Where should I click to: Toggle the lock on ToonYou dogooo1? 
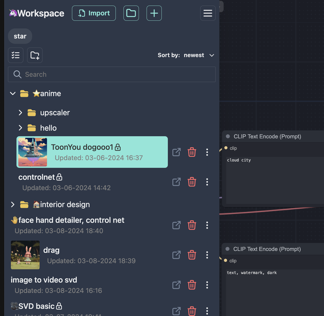point(118,147)
